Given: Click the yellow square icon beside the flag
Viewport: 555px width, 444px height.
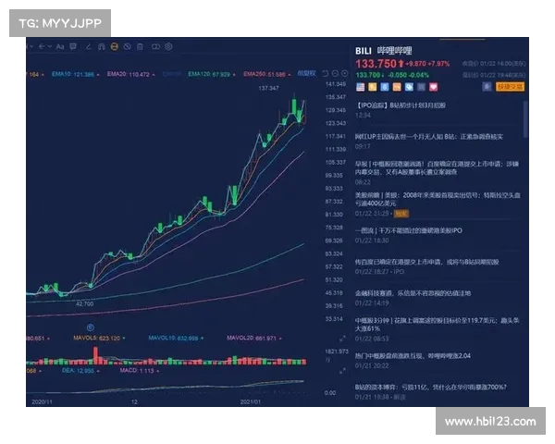Looking at the screenshot, I should point(373,87).
